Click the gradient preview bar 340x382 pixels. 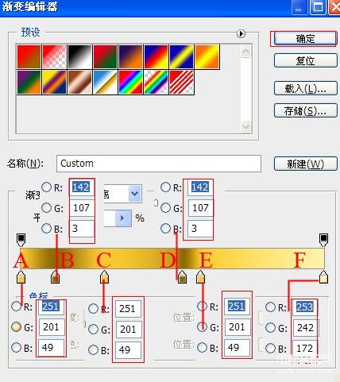(172, 258)
